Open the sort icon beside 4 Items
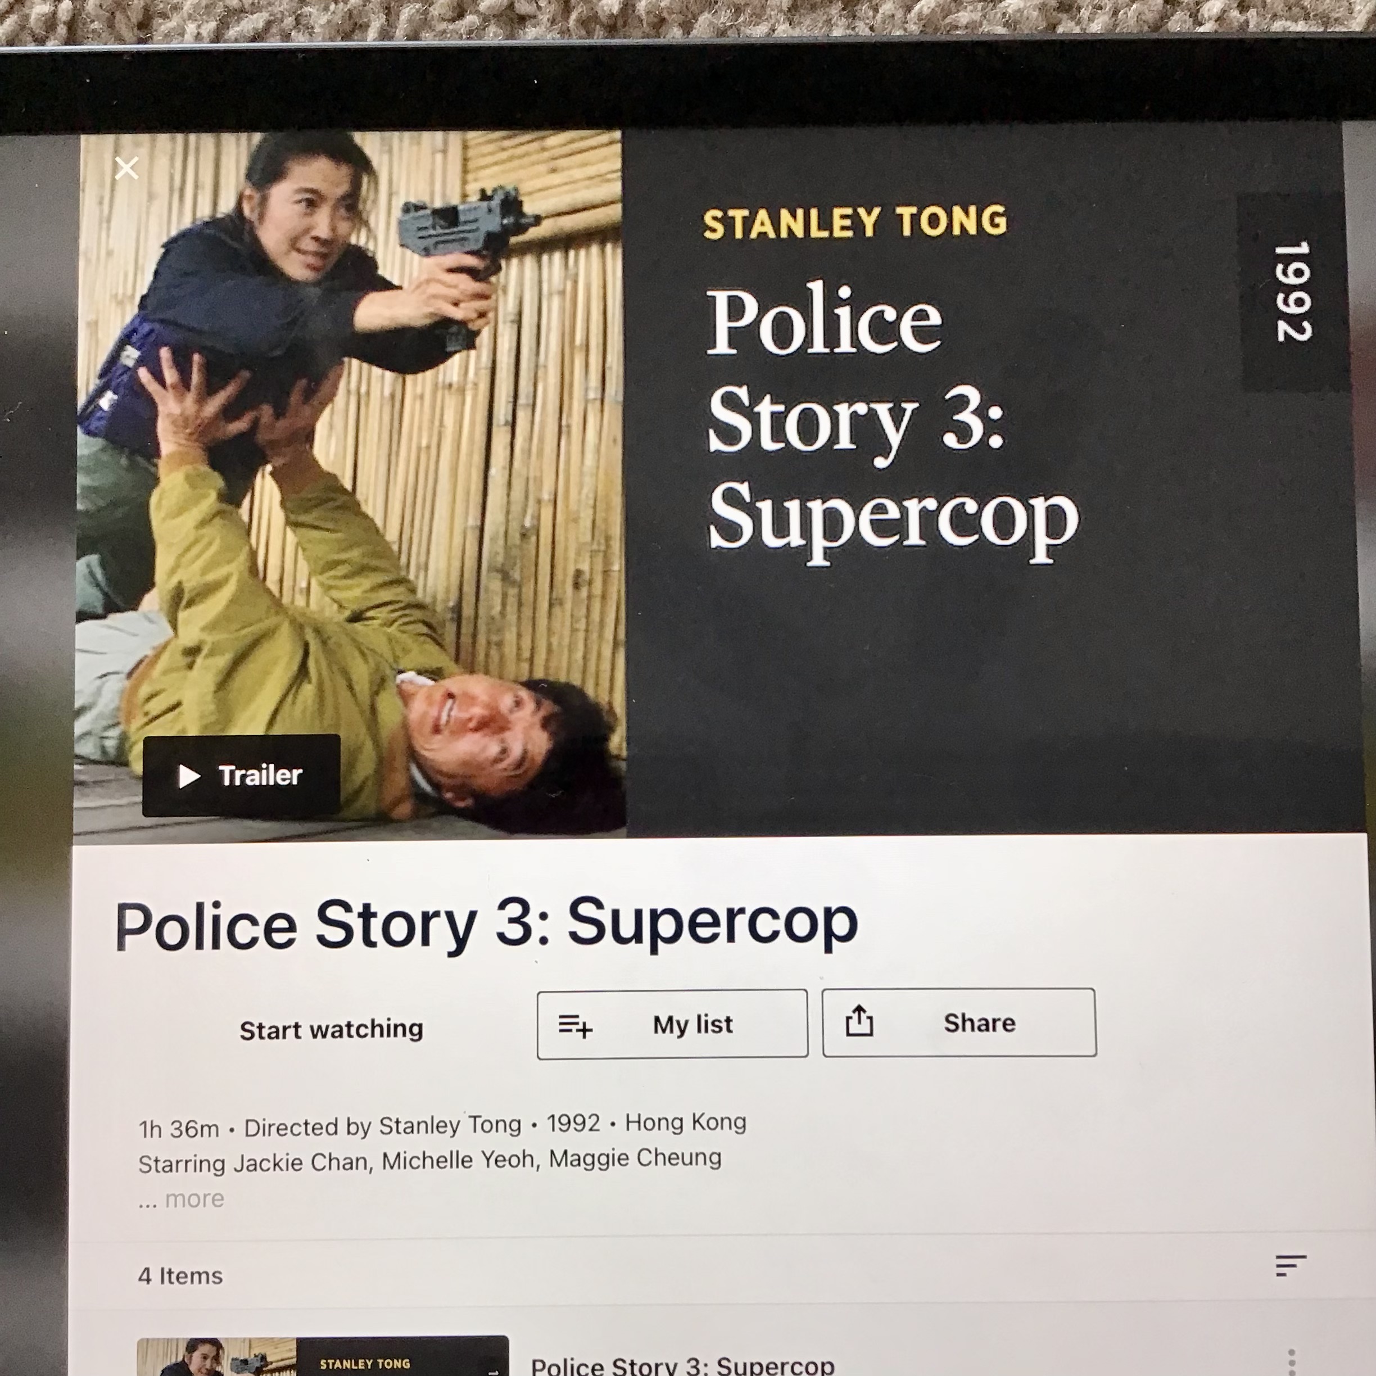 1291,1266
